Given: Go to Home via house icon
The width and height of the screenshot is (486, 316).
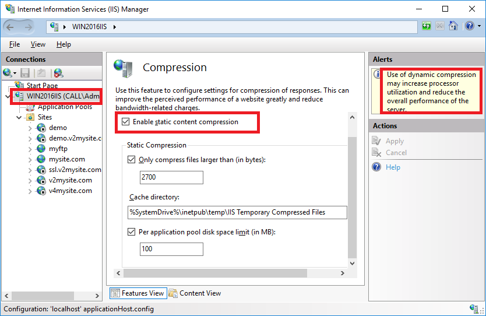Looking at the screenshot, I should point(453,26).
